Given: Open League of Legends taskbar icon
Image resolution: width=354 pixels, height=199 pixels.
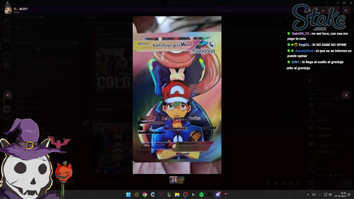Looking at the screenshot, I should 169,195.
